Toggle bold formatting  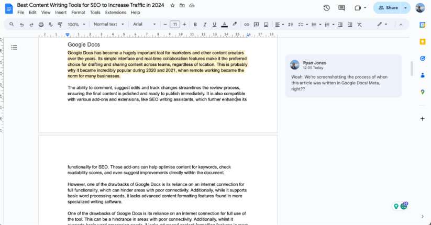click(195, 25)
